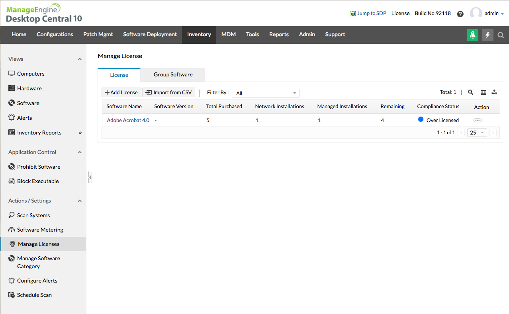This screenshot has width=509, height=314.
Task: Click the Jump to SDP icon
Action: click(x=352, y=14)
